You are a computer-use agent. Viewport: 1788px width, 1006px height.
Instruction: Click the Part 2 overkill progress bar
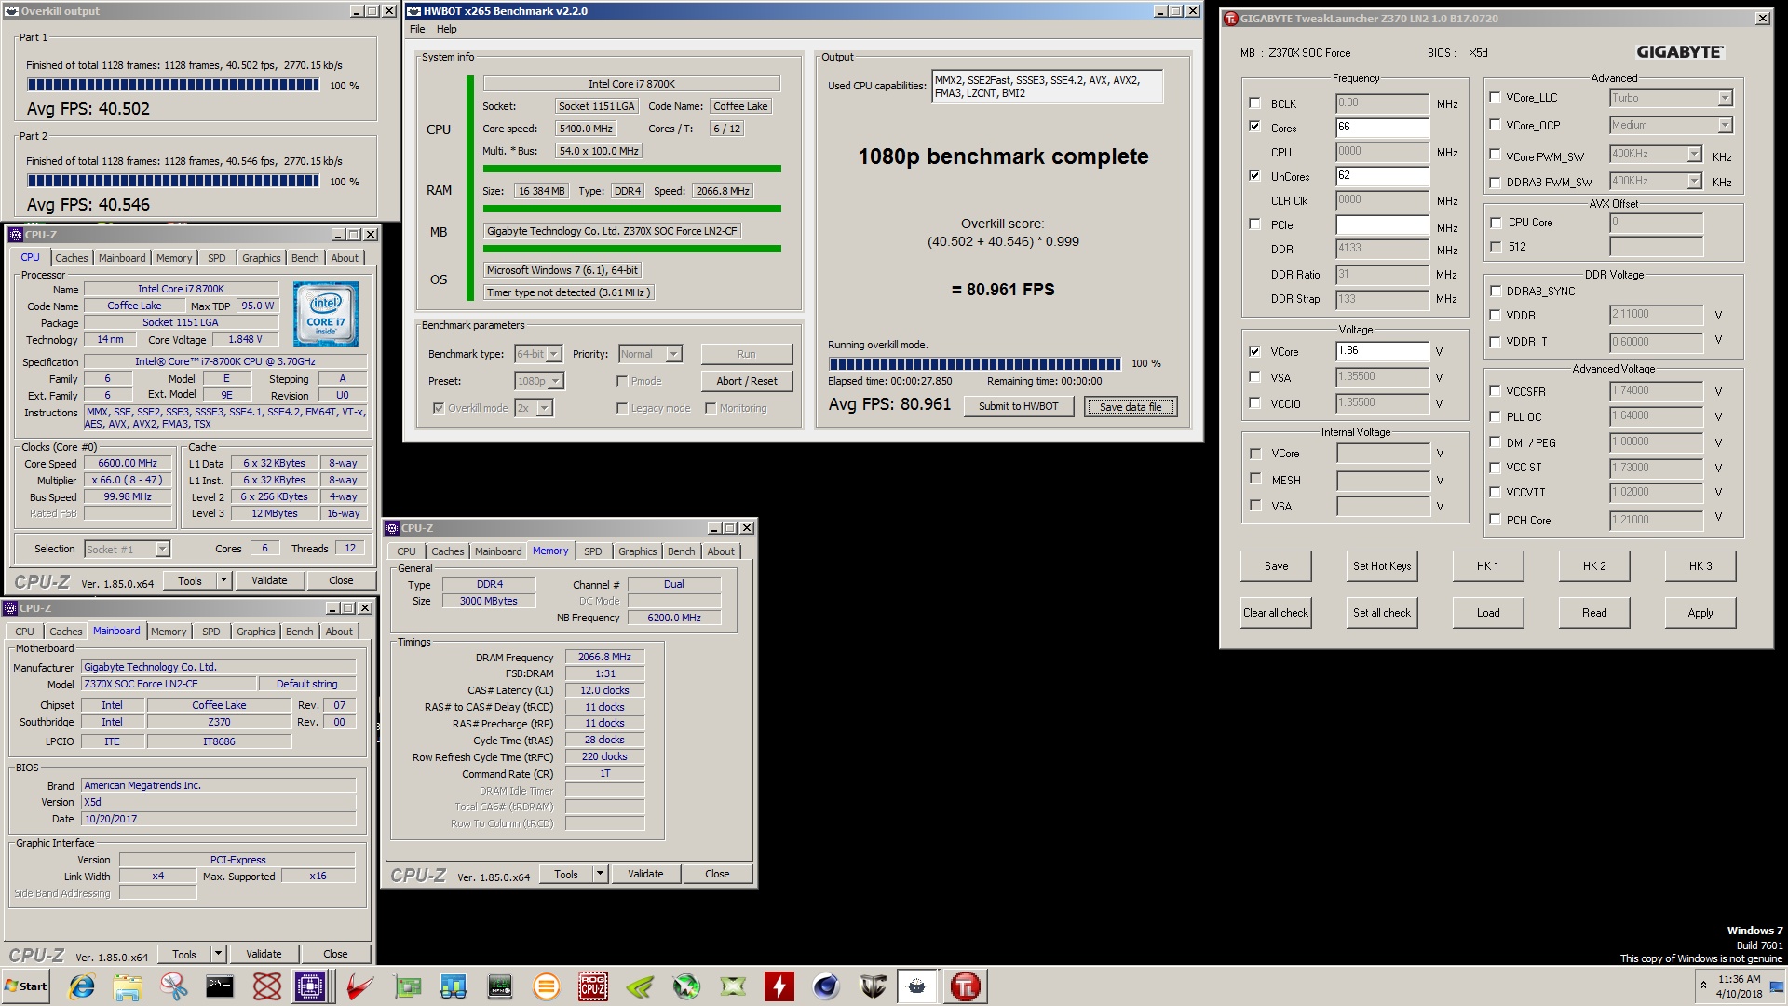[173, 181]
